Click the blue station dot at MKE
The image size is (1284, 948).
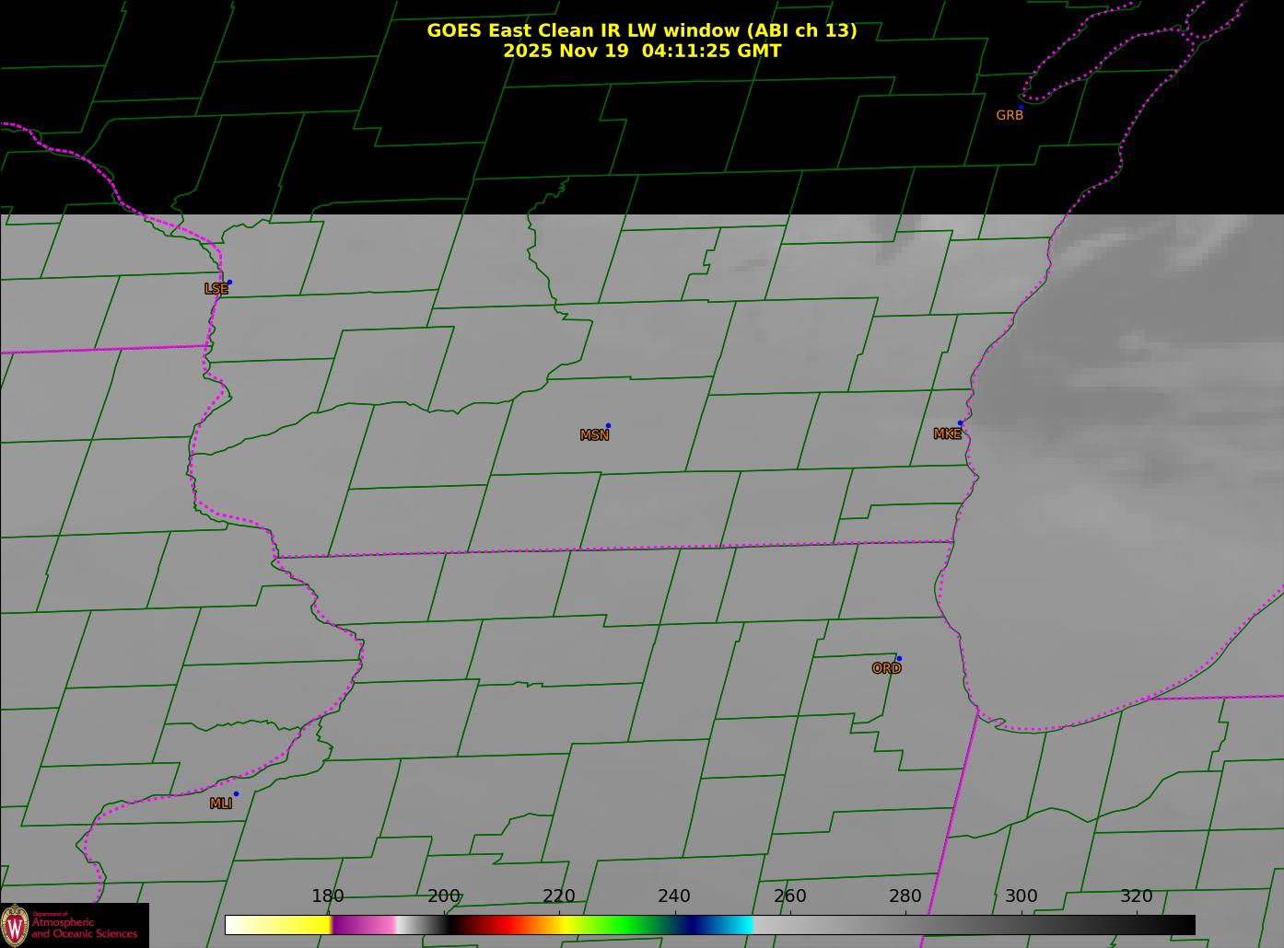[x=960, y=423]
